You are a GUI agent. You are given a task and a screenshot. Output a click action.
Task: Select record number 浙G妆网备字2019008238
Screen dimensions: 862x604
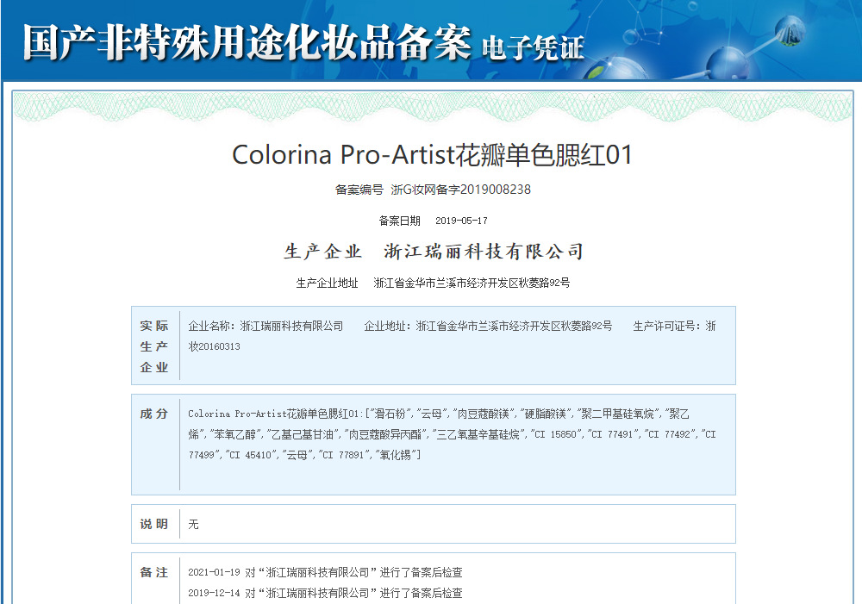(460, 190)
